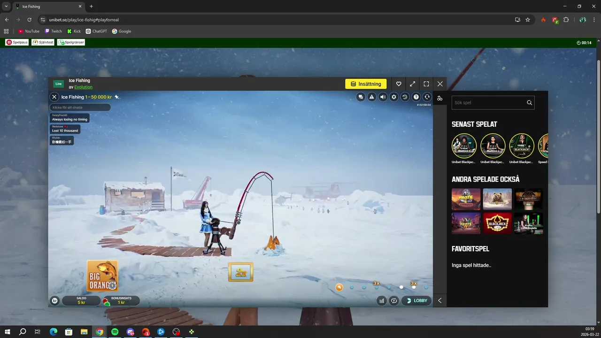Click the 2x multiplier card

click(x=241, y=272)
